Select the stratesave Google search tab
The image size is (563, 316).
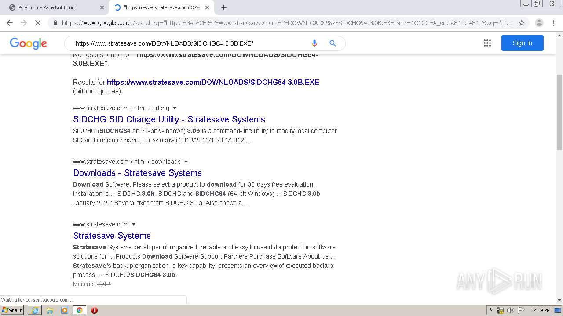161,7
